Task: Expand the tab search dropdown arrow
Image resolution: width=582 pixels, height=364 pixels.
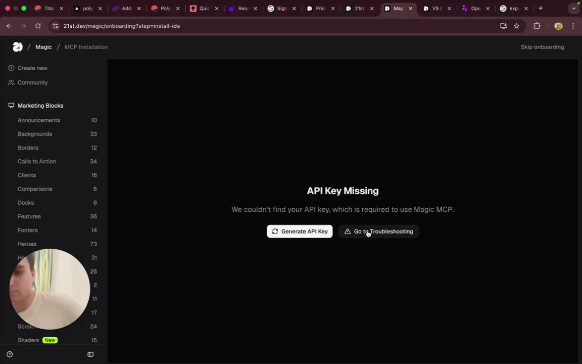Action: (x=573, y=8)
